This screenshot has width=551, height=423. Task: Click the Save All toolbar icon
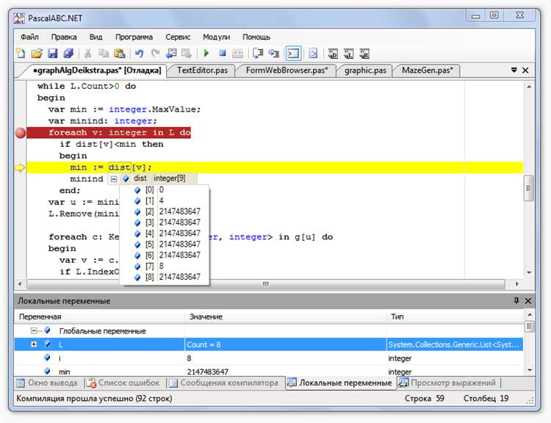point(68,53)
